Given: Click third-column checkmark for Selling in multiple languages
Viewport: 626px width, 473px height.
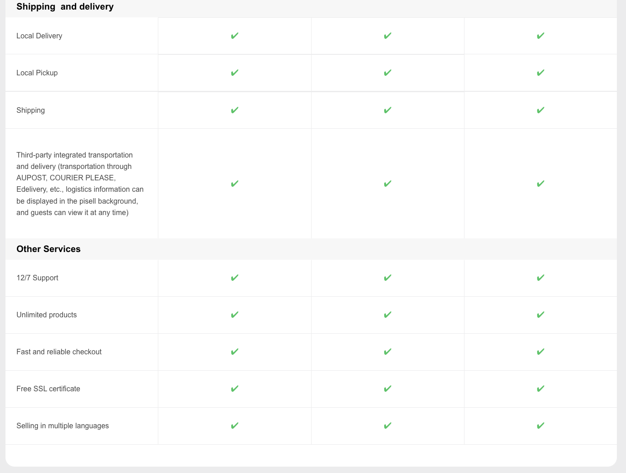Looking at the screenshot, I should click(540, 426).
